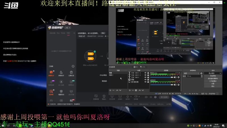Click the 工作室模式 studio mode button

(x=213, y=81)
